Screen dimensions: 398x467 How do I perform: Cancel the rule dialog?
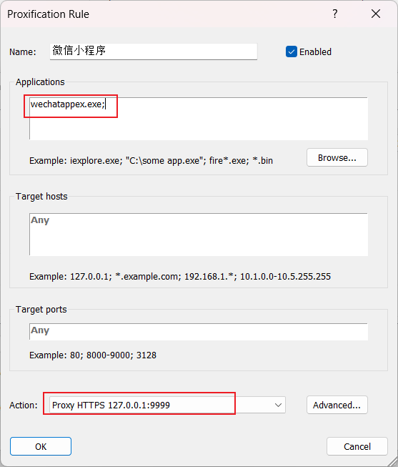[357, 446]
